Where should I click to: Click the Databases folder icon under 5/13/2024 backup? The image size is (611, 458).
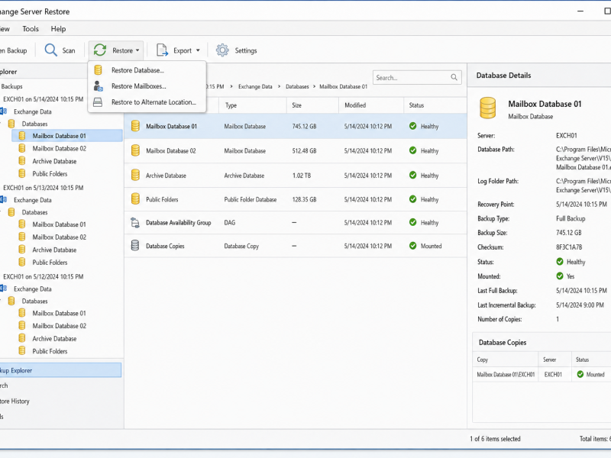point(11,212)
